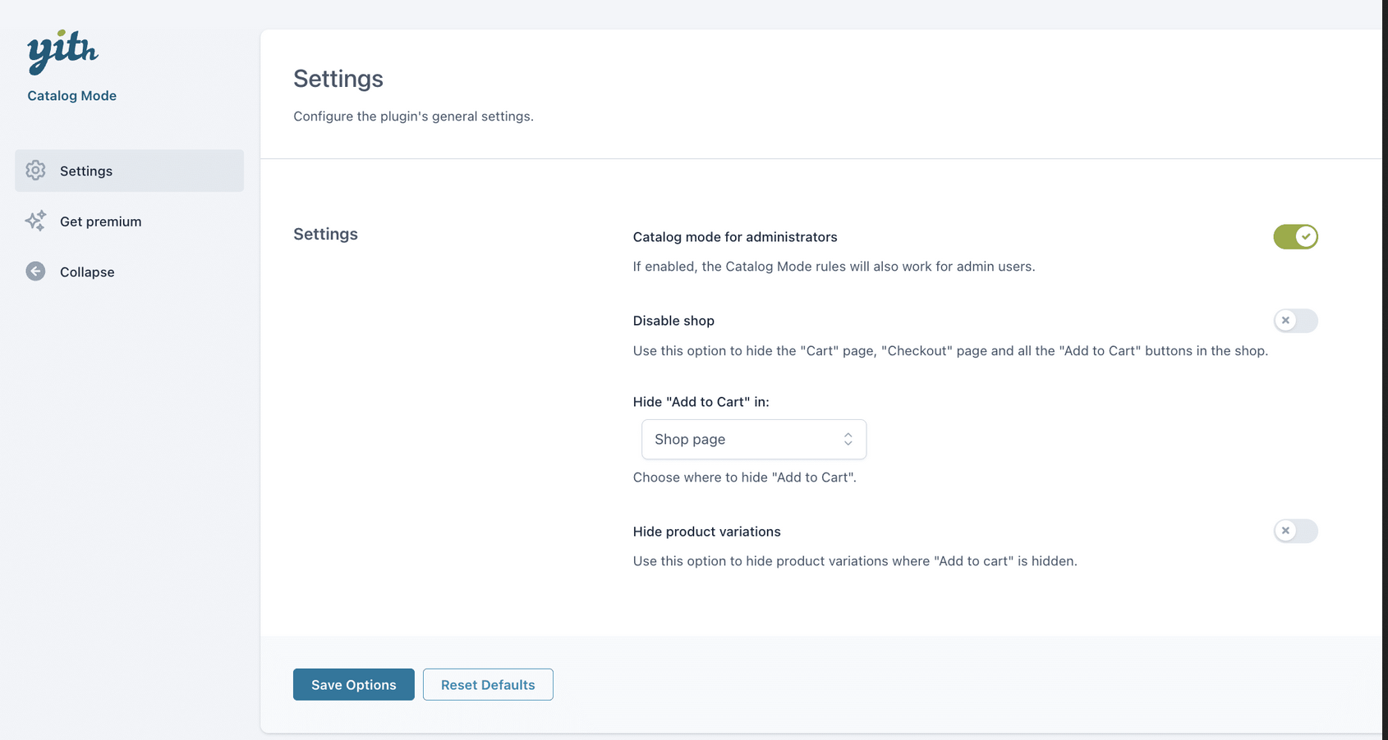The height and width of the screenshot is (740, 1388).
Task: Open the Settings sidebar menu item
Action: click(x=129, y=171)
